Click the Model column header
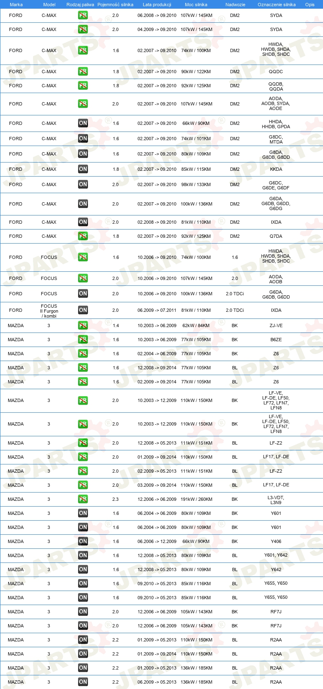 pyautogui.click(x=49, y=5)
